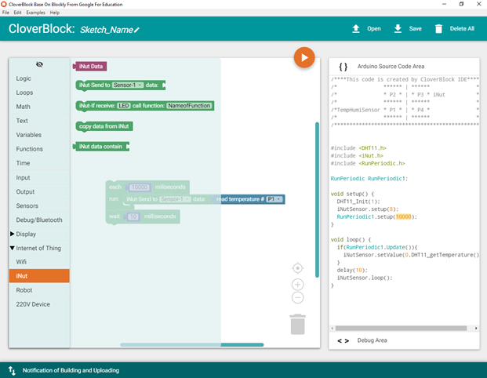Center the workspace with the crosshair icon
Image resolution: width=487 pixels, height=378 pixels.
(x=297, y=269)
